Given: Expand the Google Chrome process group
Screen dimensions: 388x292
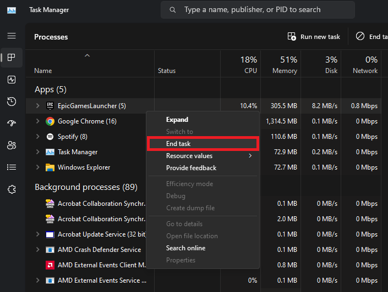Looking at the screenshot, I should (37, 121).
